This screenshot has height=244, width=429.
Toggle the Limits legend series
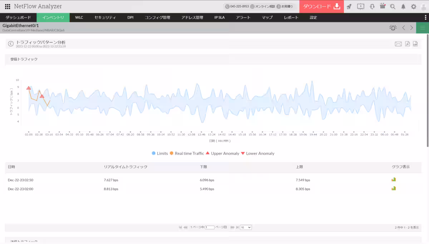click(x=160, y=153)
